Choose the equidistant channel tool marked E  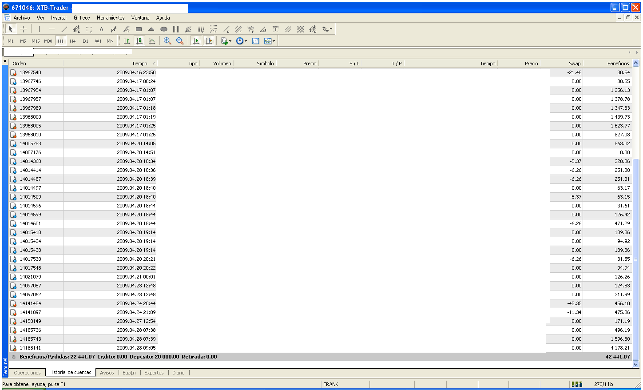pyautogui.click(x=76, y=29)
